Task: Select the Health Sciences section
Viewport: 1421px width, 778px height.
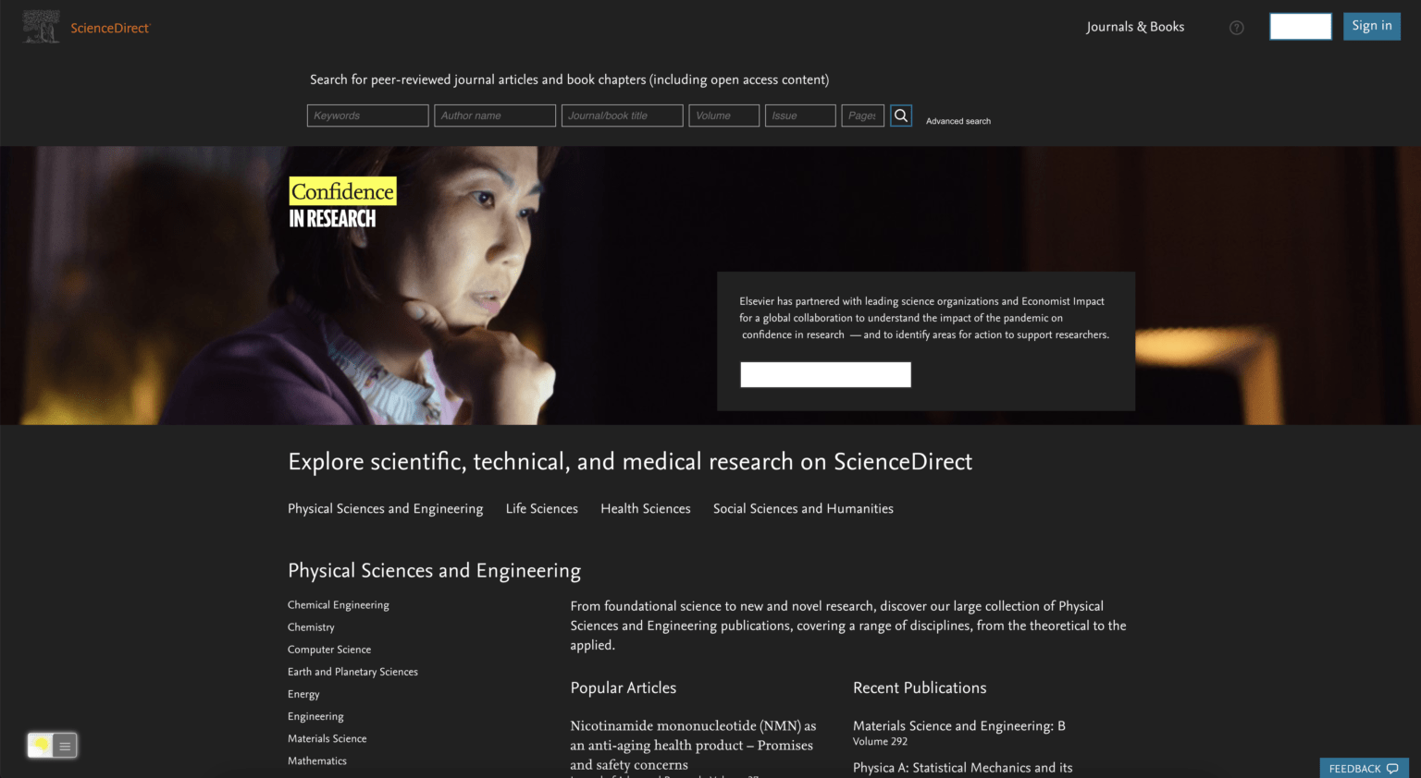Action: point(645,508)
